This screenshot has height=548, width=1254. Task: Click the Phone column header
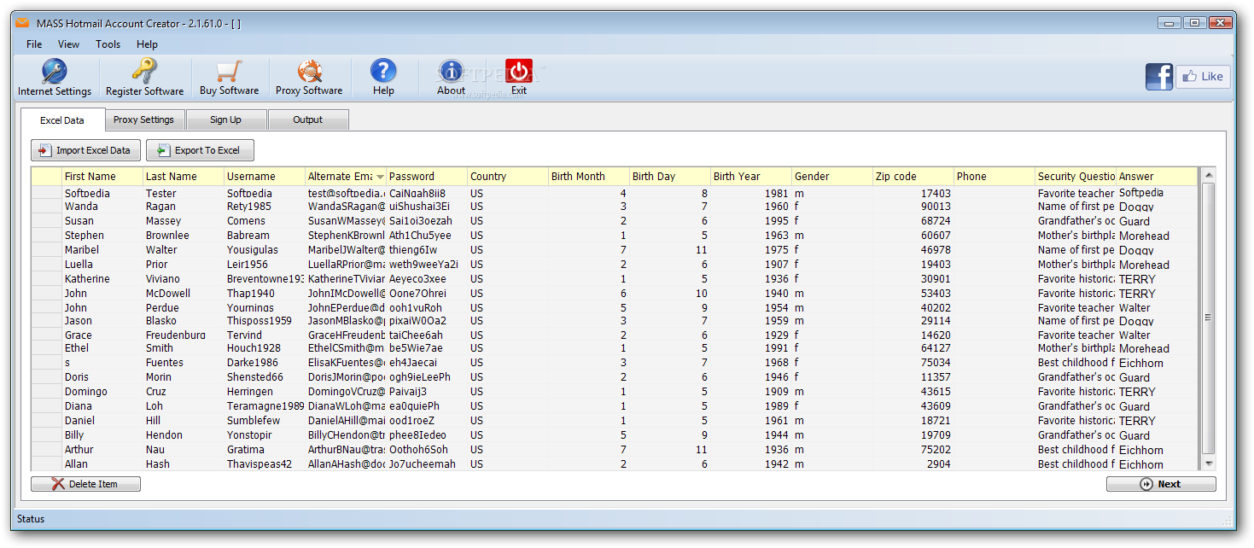(994, 177)
